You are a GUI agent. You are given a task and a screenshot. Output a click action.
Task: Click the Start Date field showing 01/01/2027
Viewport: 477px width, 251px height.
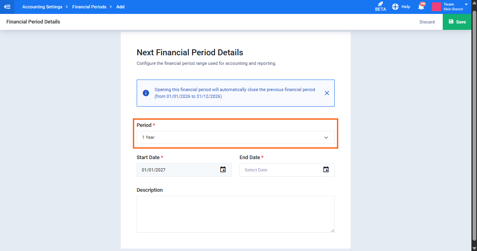(184, 170)
